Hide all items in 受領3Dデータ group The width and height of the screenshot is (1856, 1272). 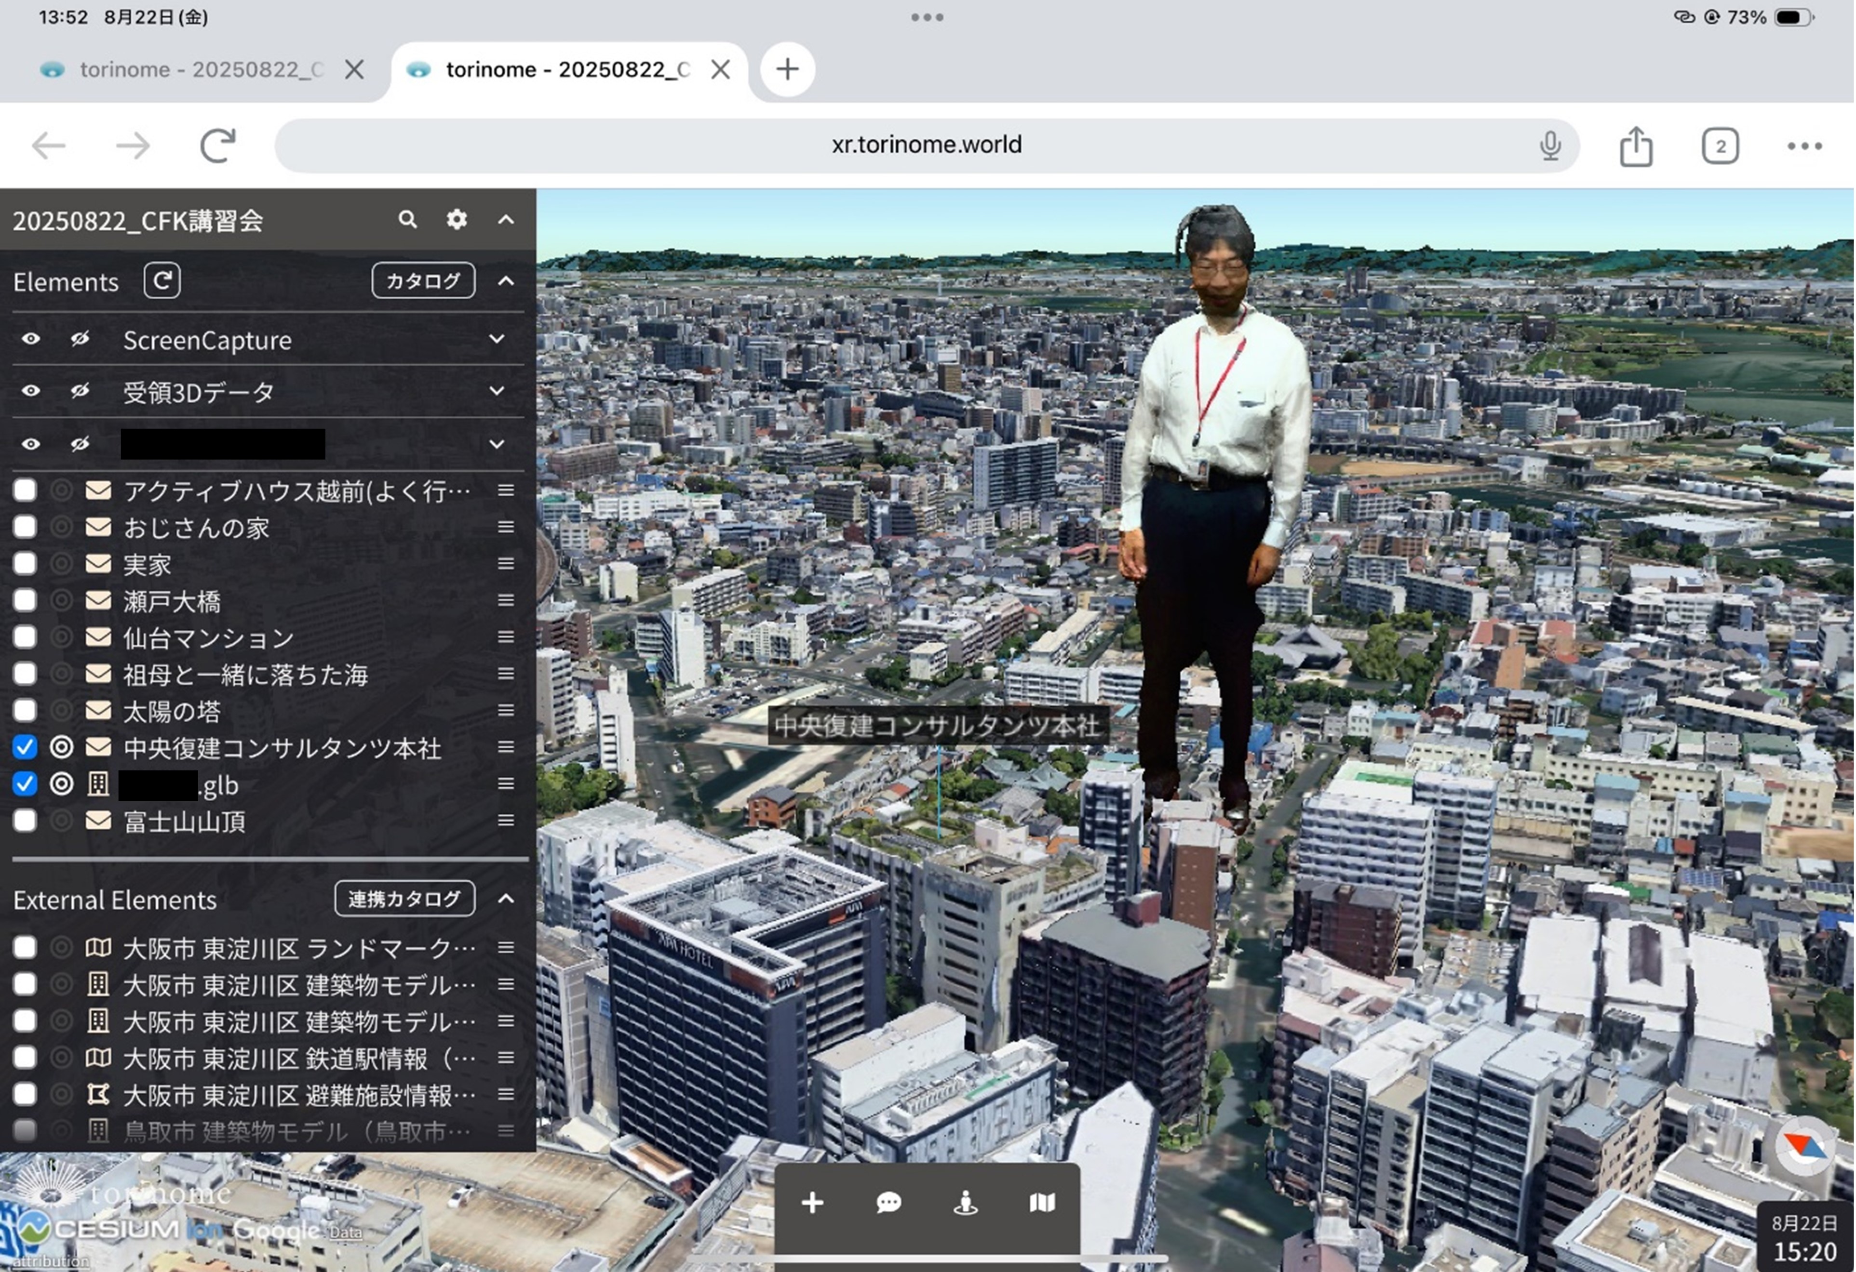tap(80, 391)
